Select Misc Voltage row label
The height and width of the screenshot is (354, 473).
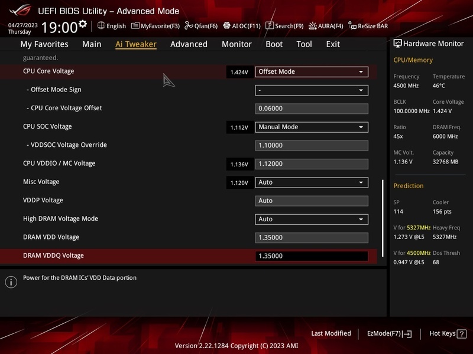(41, 182)
